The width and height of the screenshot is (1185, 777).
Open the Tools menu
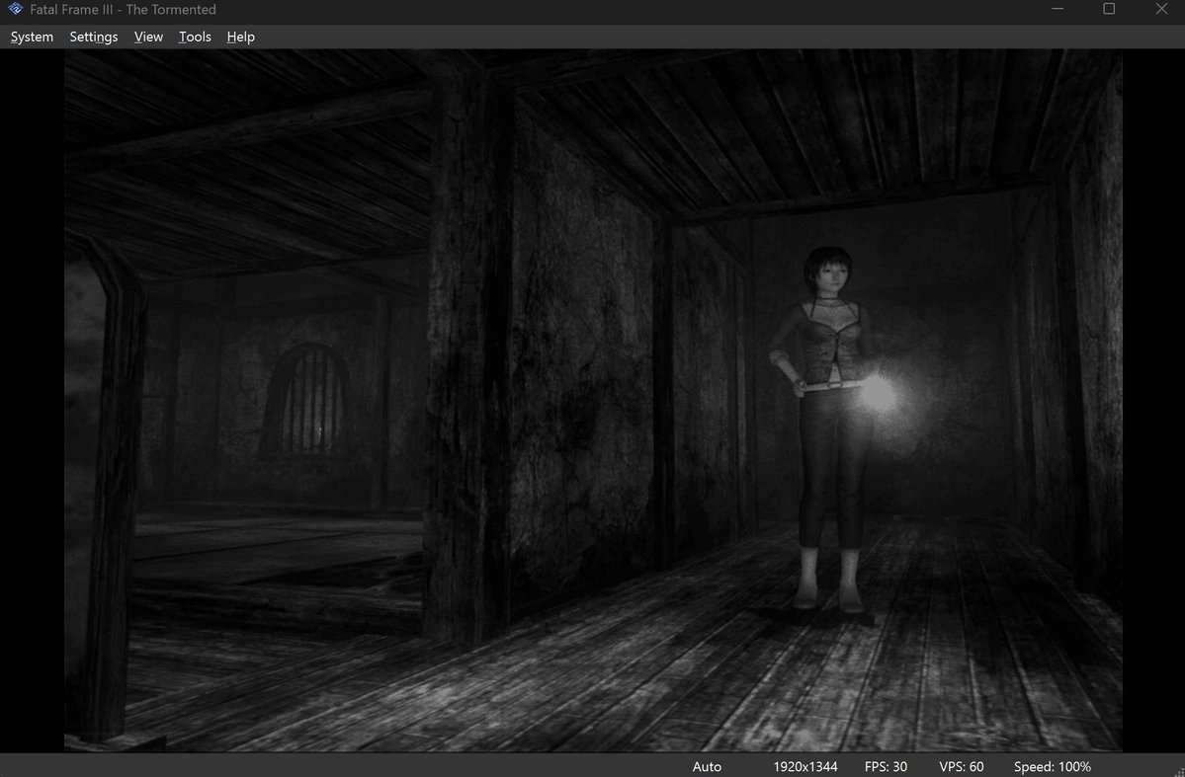(195, 37)
